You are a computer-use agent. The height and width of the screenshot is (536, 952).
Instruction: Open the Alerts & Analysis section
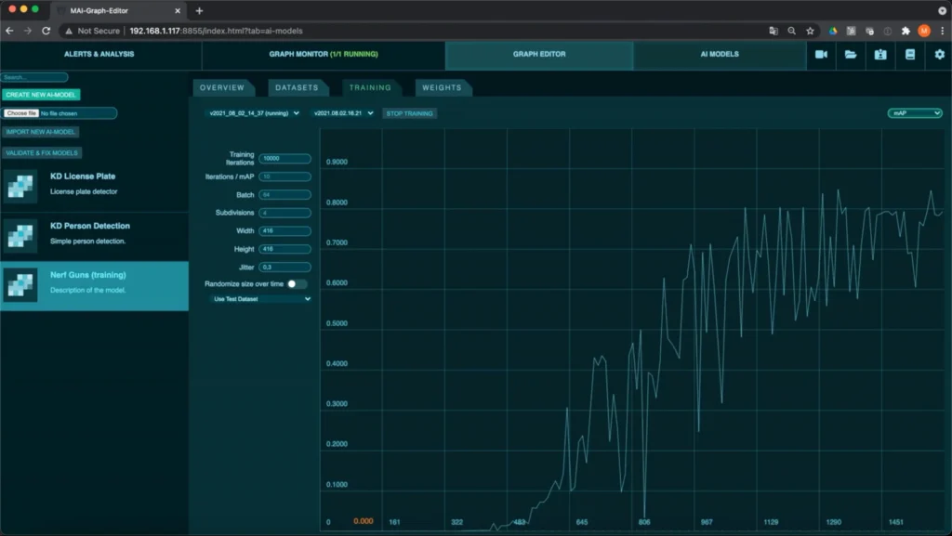(x=99, y=55)
